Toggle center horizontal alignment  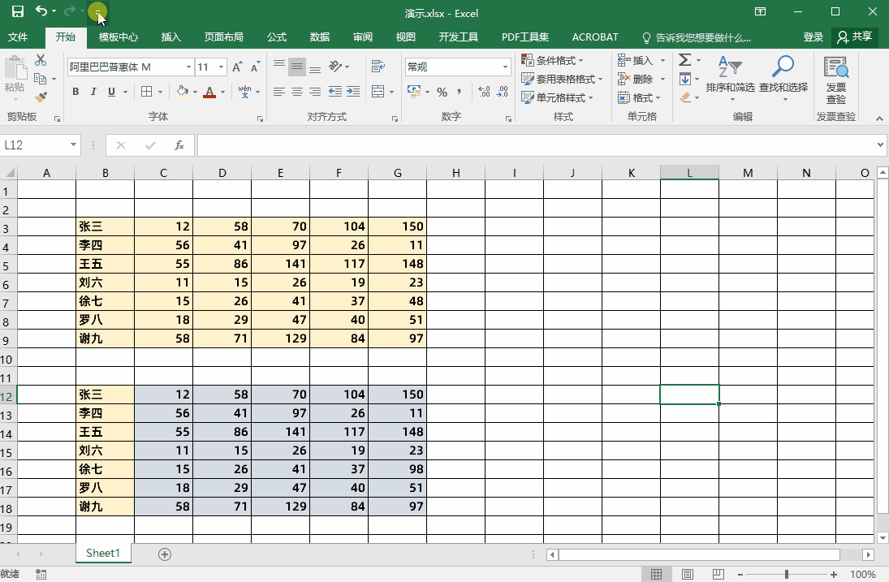click(297, 91)
